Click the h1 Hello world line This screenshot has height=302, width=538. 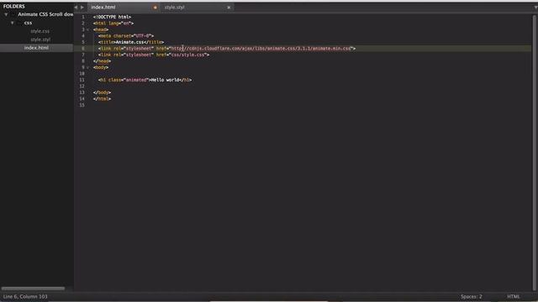[145, 80]
